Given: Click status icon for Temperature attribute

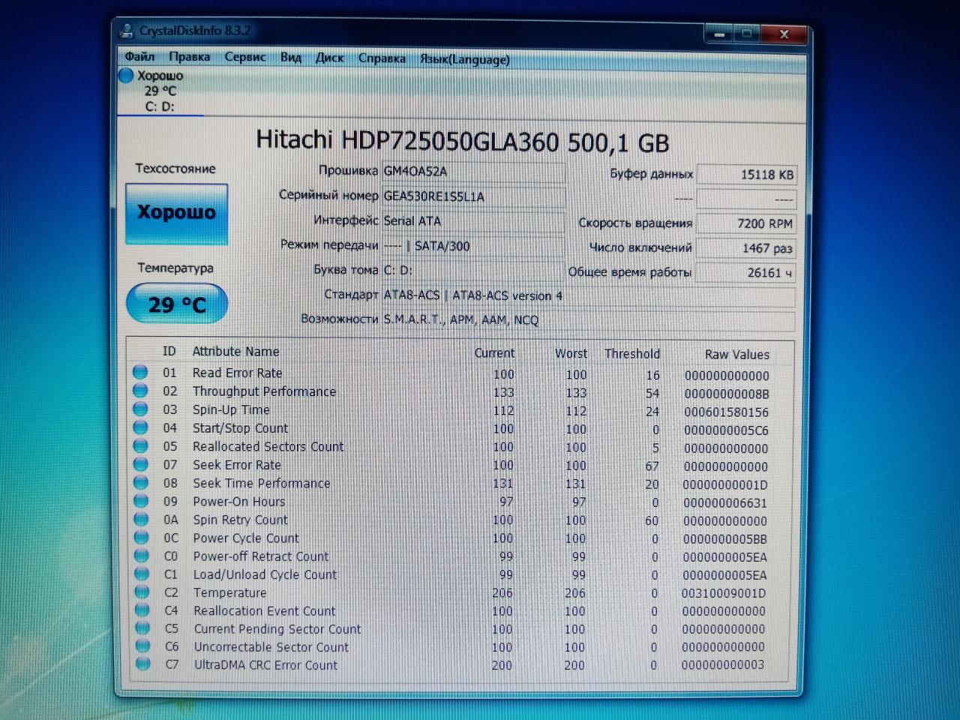Looking at the screenshot, I should pos(142,591).
